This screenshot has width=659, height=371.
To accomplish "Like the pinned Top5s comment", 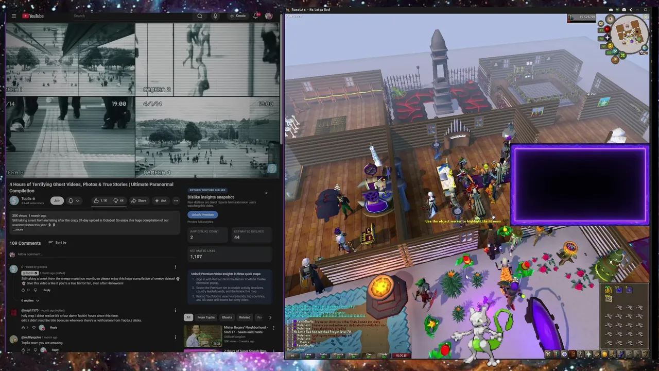I will pyautogui.click(x=23, y=290).
